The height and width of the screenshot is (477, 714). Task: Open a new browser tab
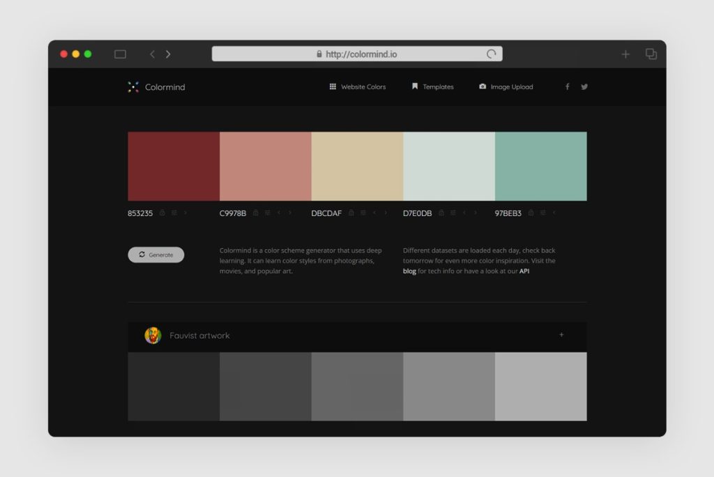[x=625, y=54]
